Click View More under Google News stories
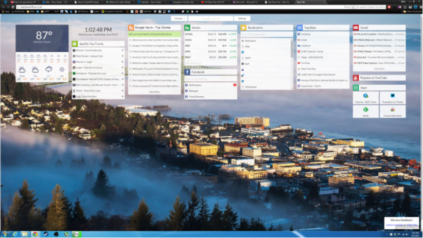423x238 pixels. (x=154, y=91)
